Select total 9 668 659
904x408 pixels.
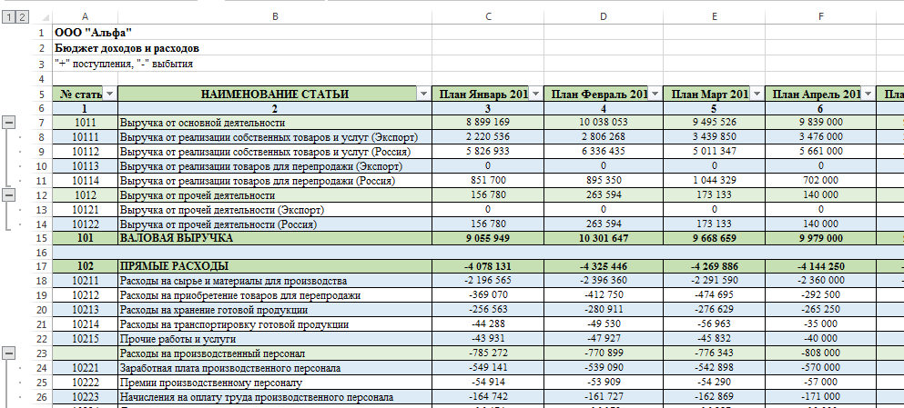[715, 238]
